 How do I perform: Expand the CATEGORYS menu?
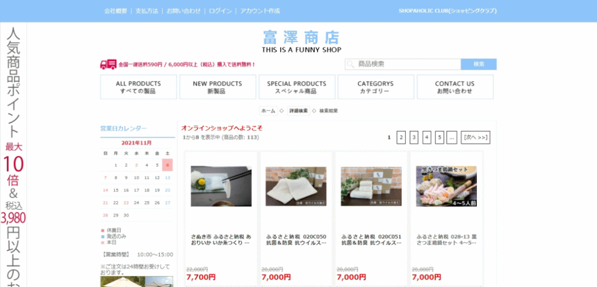(375, 87)
